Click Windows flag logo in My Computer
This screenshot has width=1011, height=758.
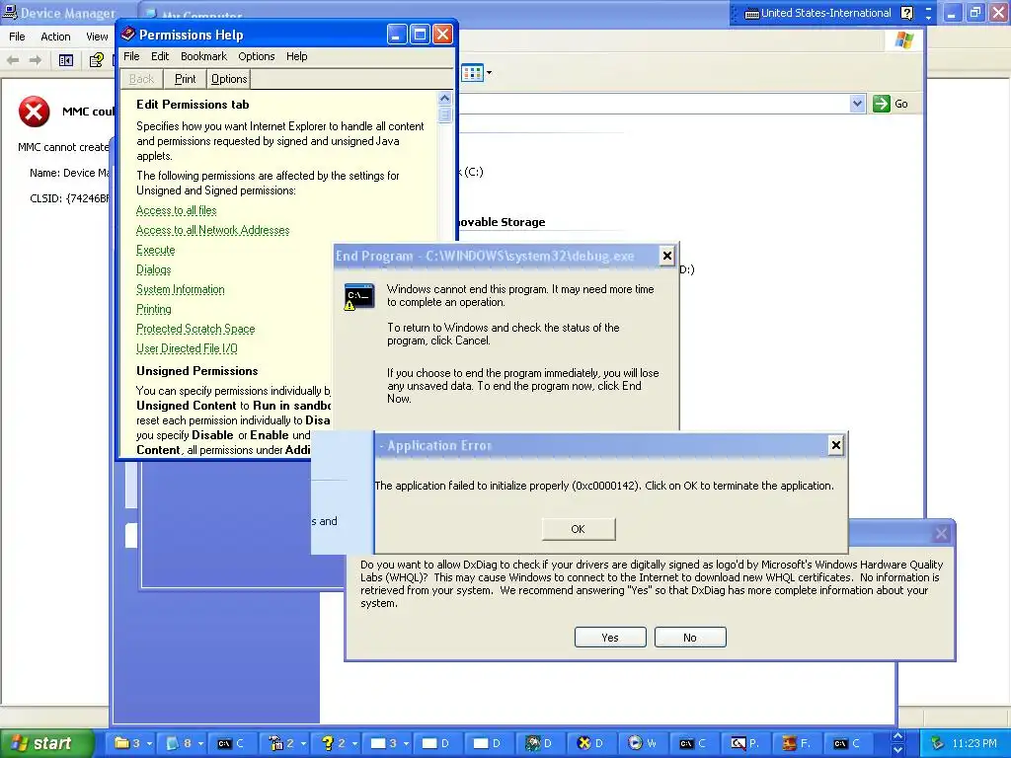[x=904, y=39]
